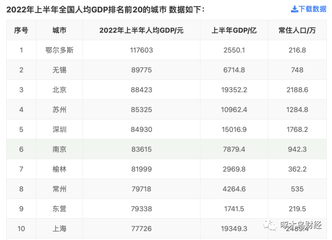Viewport: 332px width, 240px height.
Task: Select per-capita GDP value 117603
Action: click(141, 50)
